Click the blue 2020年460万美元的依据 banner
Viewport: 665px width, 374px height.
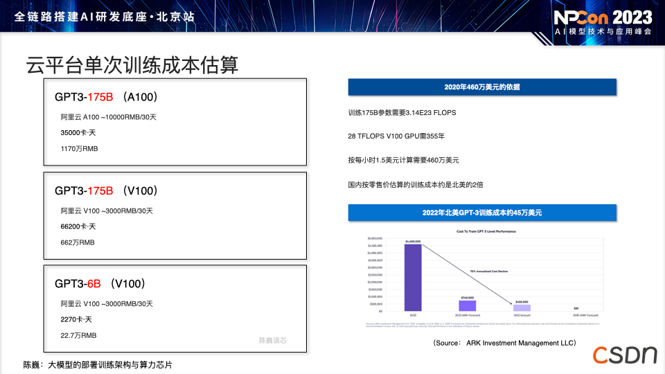(x=481, y=87)
